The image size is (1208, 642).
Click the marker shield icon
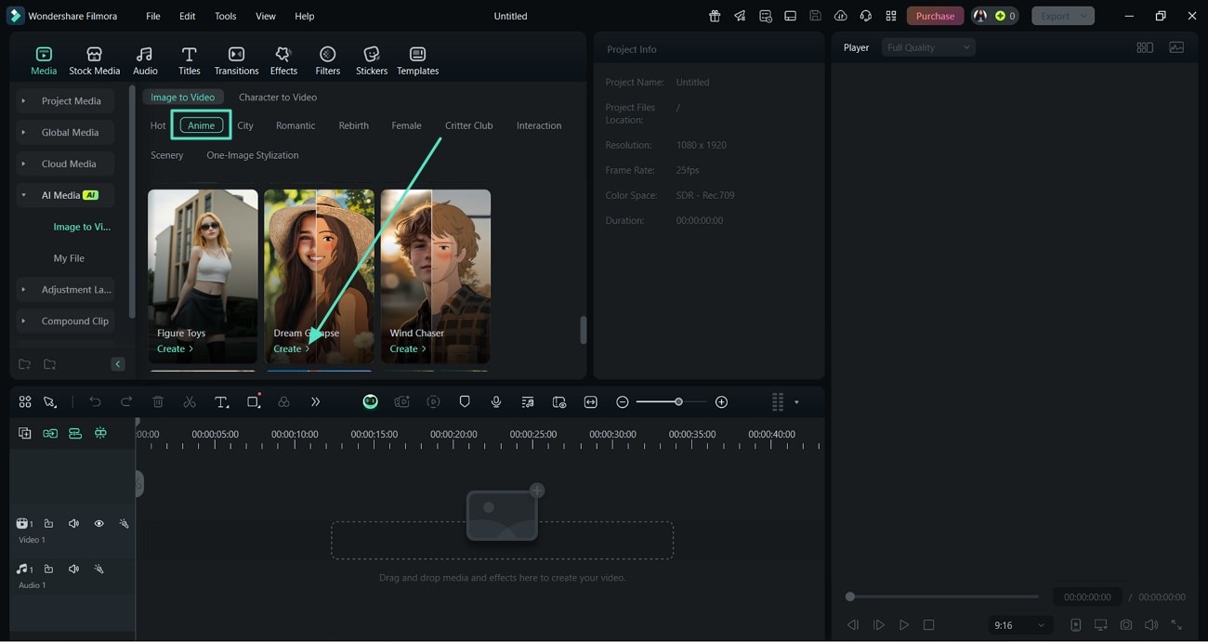[465, 402]
